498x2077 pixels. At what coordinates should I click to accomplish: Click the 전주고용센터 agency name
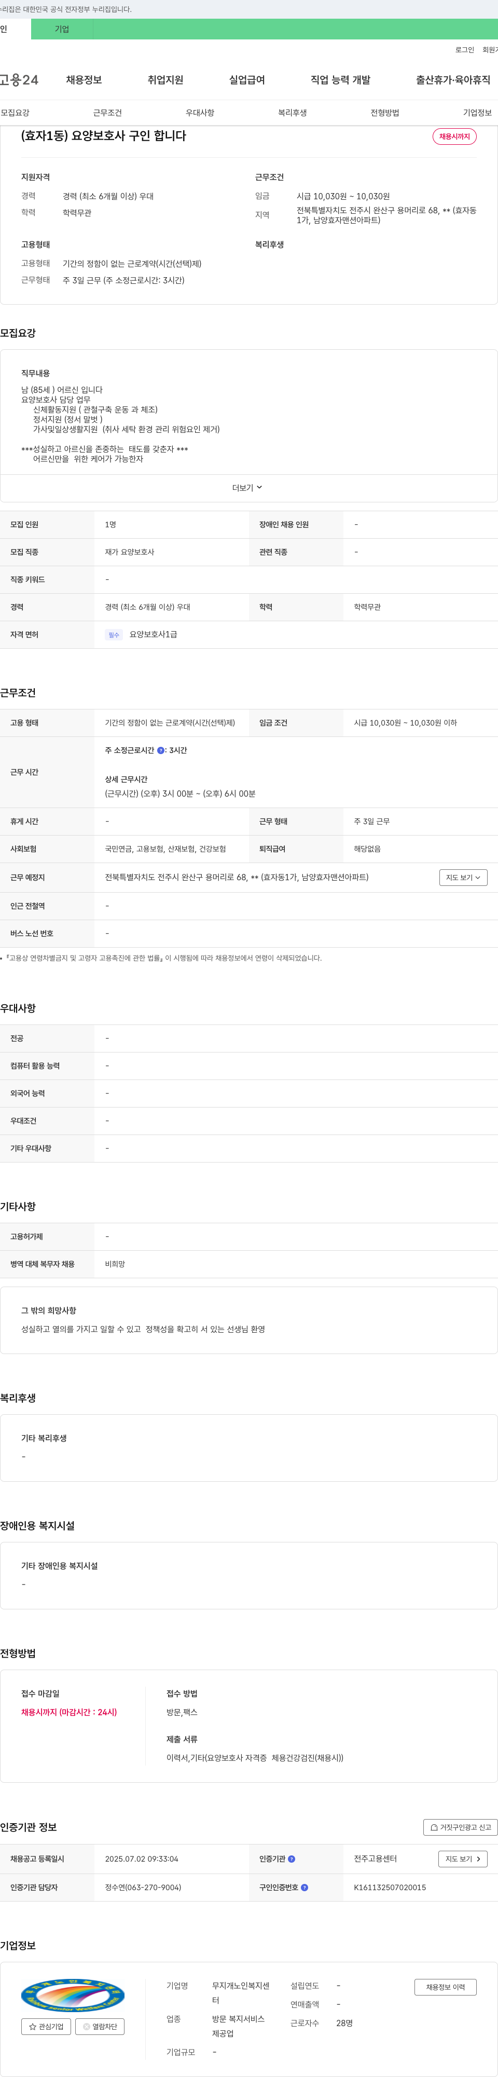376,1860
